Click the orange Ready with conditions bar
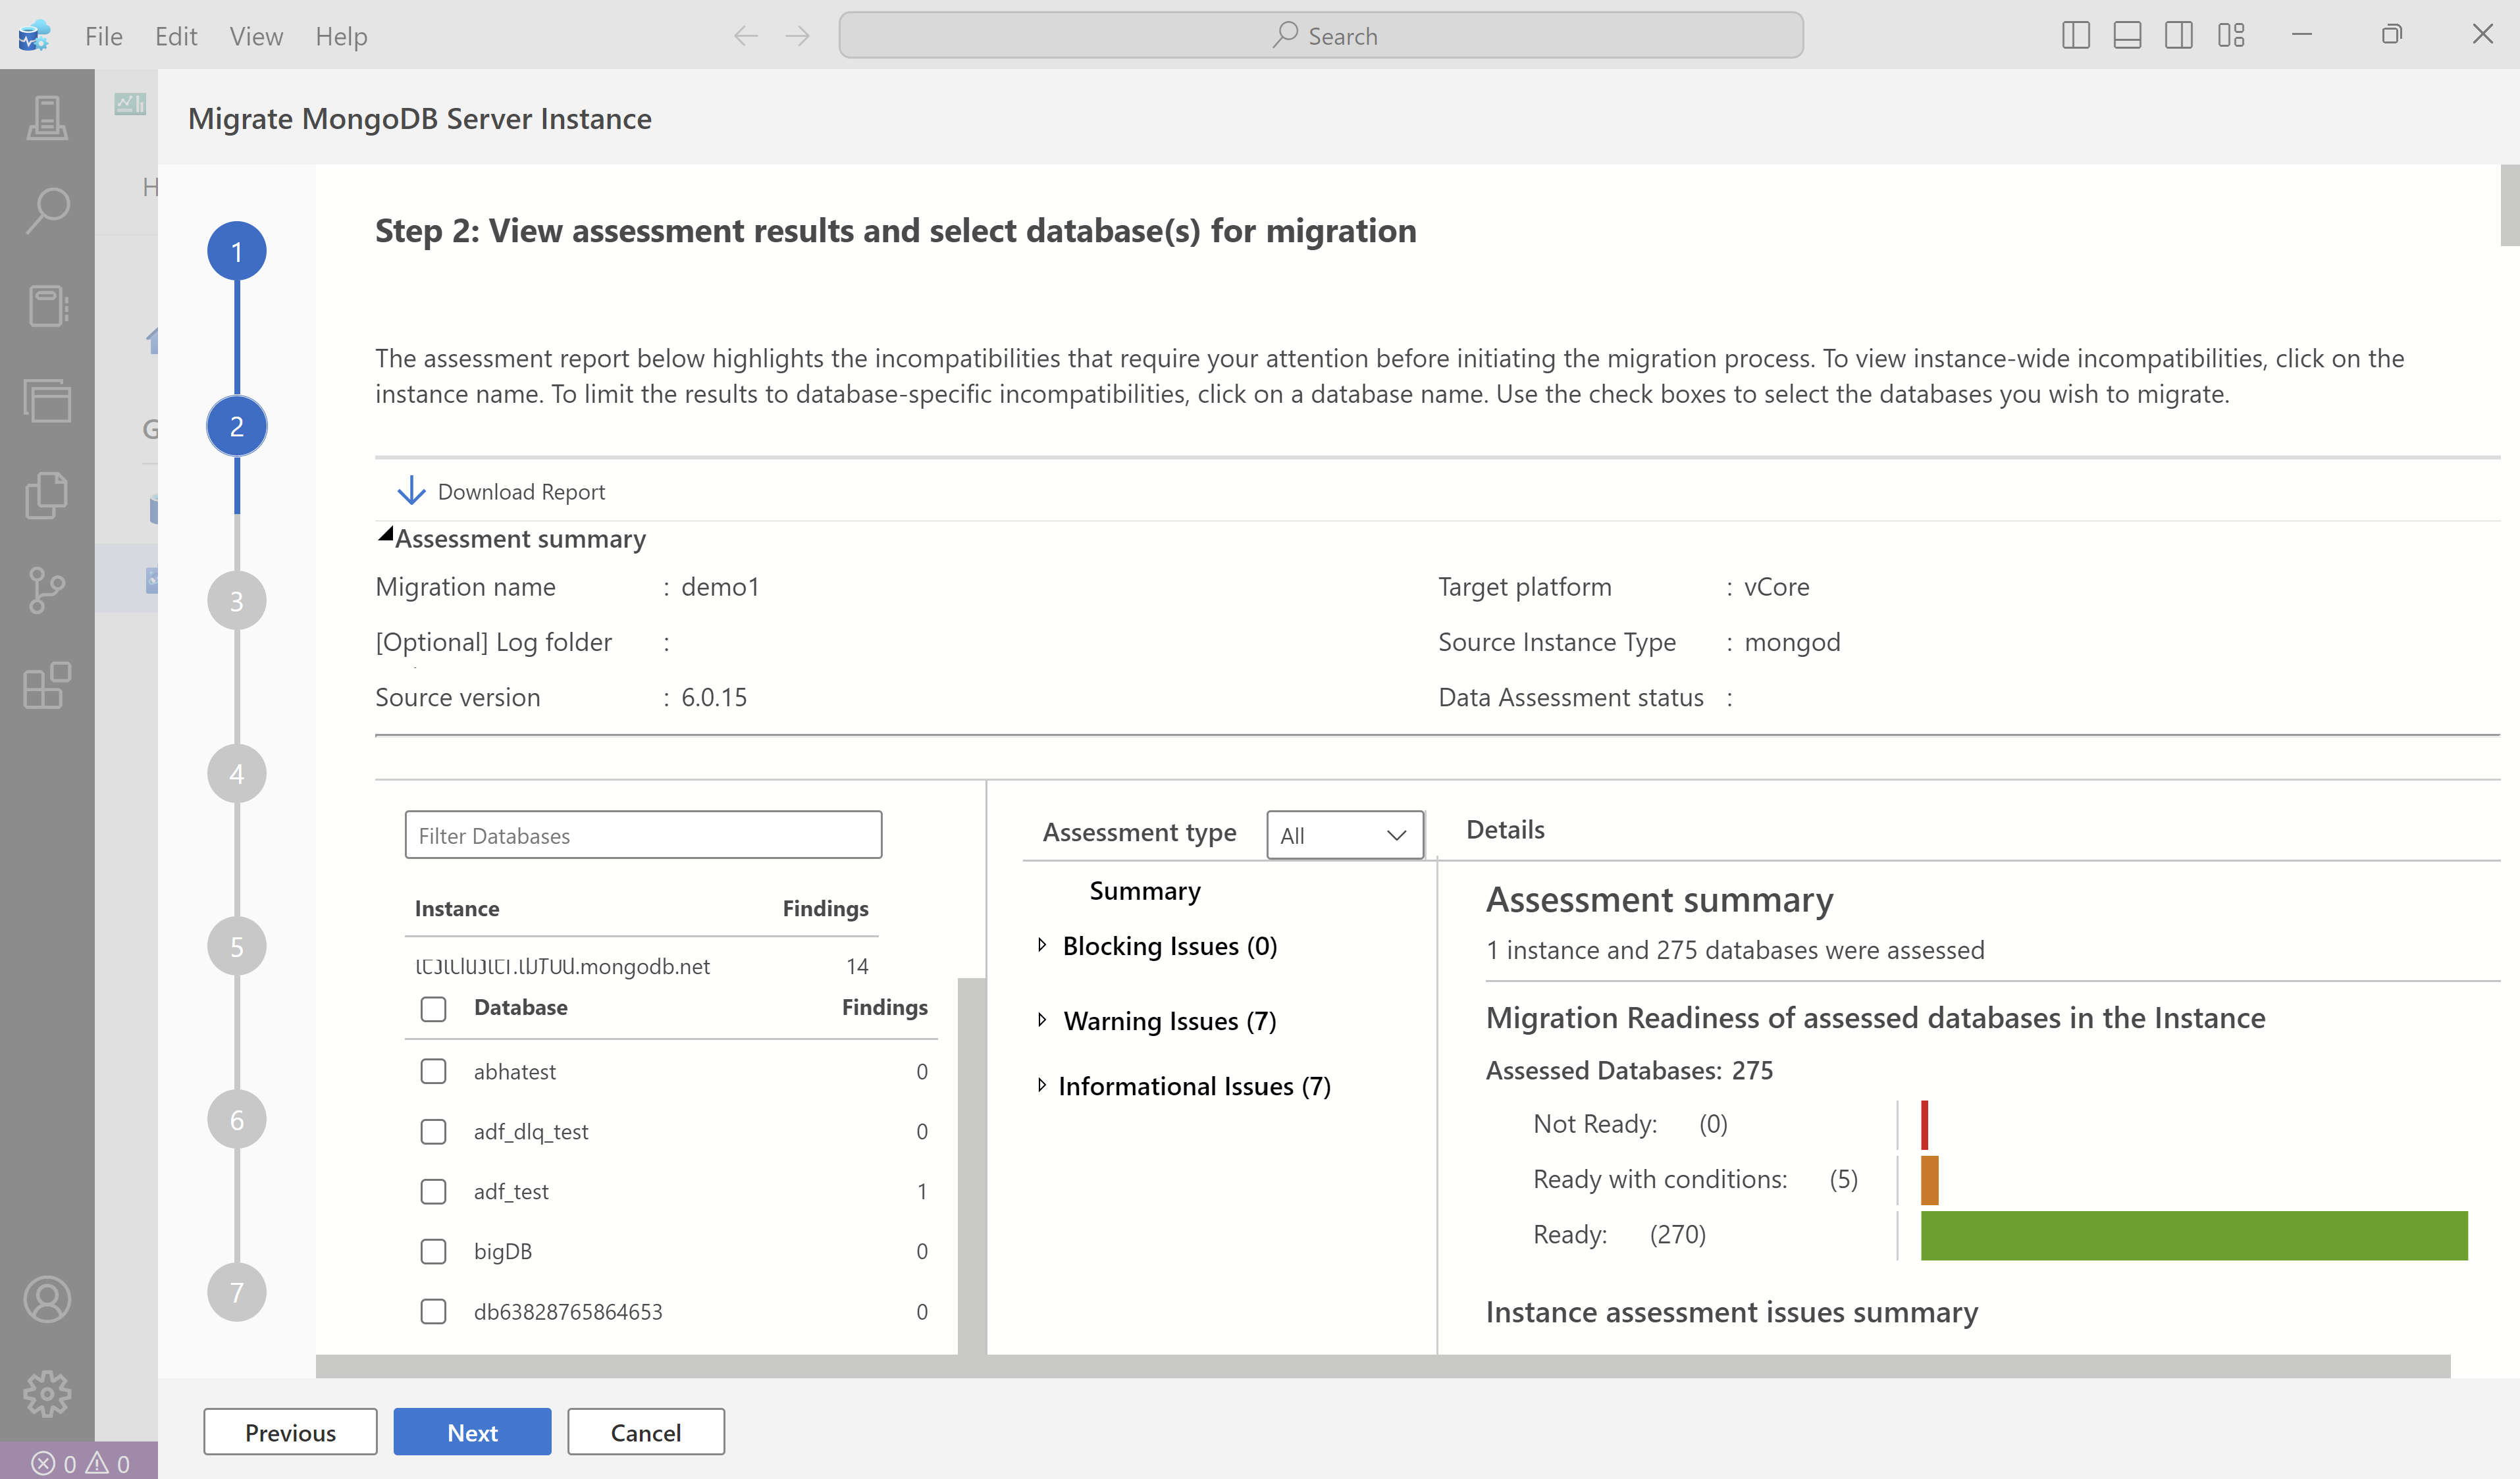 pos(1929,1180)
